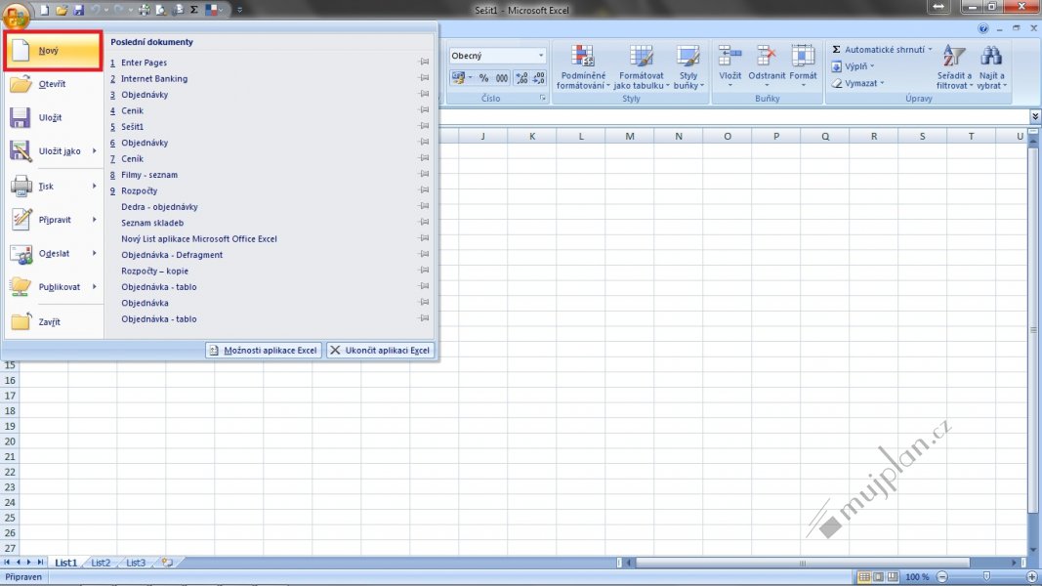Switch to Page Layout view in status bar
This screenshot has height=586, width=1042.
point(879,577)
